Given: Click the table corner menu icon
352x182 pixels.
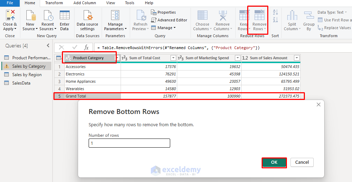Looking at the screenshot, I should tap(59, 58).
